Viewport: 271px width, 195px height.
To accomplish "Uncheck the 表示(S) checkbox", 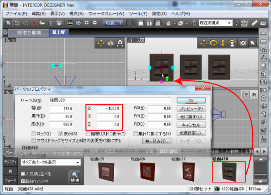I will [x=61, y=133].
